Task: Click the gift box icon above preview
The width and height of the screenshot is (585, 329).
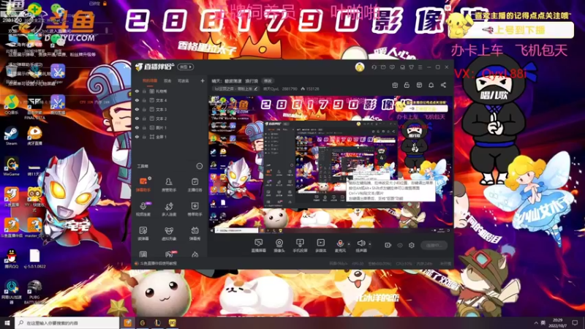Action: (395, 85)
